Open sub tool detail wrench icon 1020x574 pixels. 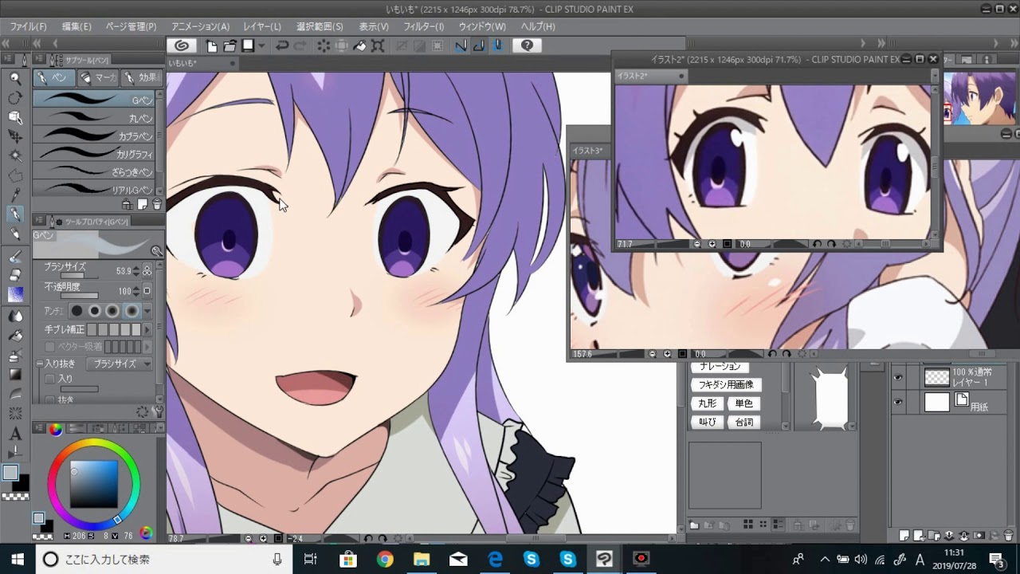(158, 411)
